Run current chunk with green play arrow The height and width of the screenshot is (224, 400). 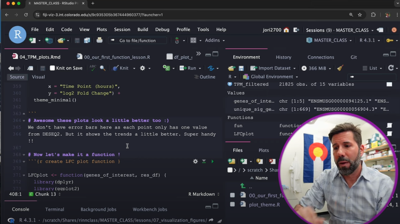tap(212, 162)
